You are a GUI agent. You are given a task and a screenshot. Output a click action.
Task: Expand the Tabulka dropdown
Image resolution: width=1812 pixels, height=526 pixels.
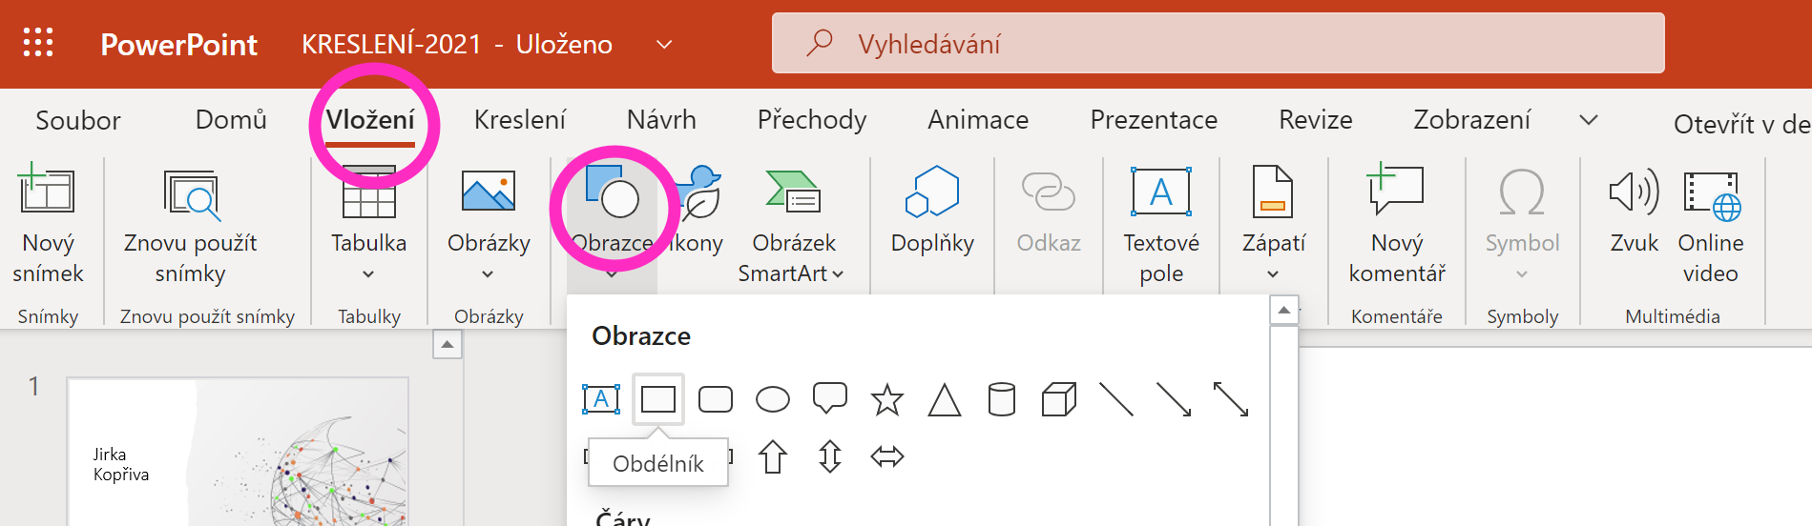click(368, 274)
